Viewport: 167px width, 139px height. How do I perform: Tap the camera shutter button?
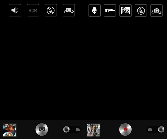[x=42, y=129]
